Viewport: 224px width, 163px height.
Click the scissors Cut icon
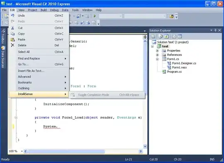click(x=12, y=28)
